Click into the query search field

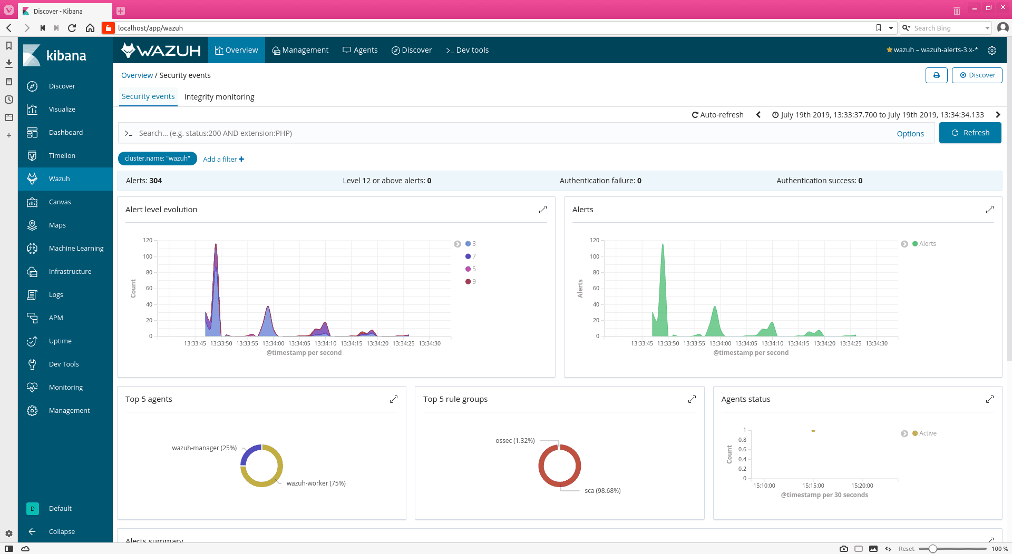[506, 133]
